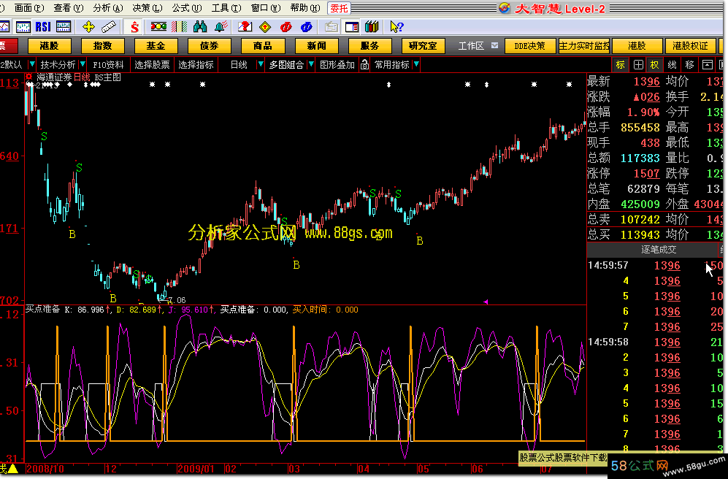Click the chart with question mark icon
This screenshot has height=479, width=728.
click(x=245, y=27)
